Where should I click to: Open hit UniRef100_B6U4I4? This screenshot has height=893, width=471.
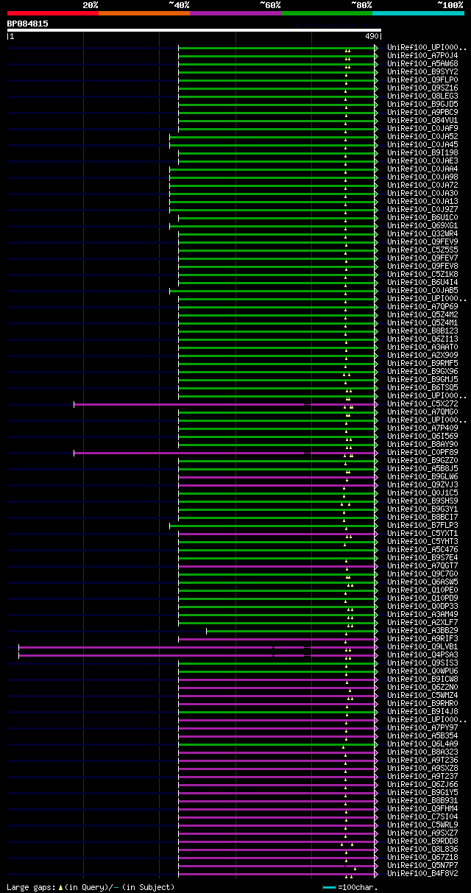click(x=422, y=282)
